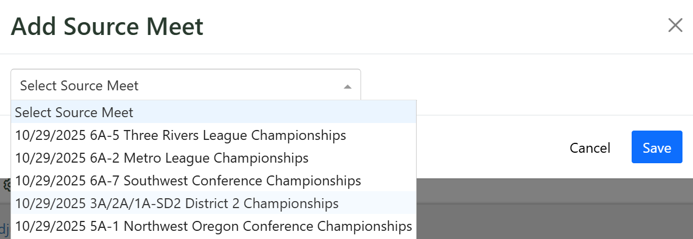
Task: Select 3A/2A/1A-SD2 District 2 Championships
Action: tap(213, 203)
